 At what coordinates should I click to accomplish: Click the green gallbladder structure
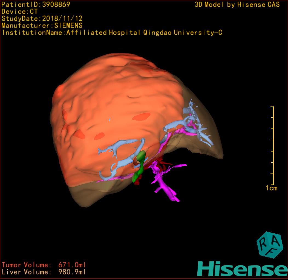click(x=139, y=166)
